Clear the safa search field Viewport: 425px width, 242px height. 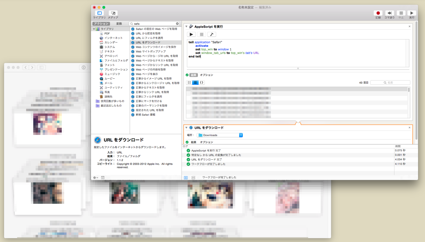pyautogui.click(x=177, y=24)
